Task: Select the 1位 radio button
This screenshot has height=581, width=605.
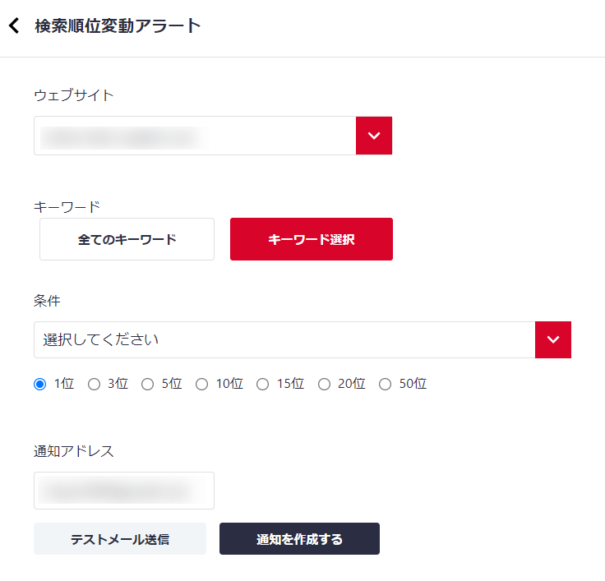Action: [x=39, y=385]
